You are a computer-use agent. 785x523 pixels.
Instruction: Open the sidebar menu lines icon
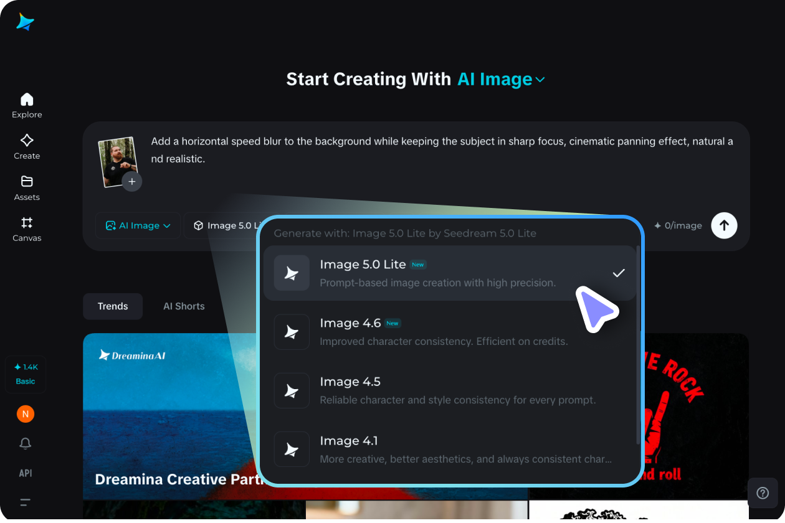(26, 502)
